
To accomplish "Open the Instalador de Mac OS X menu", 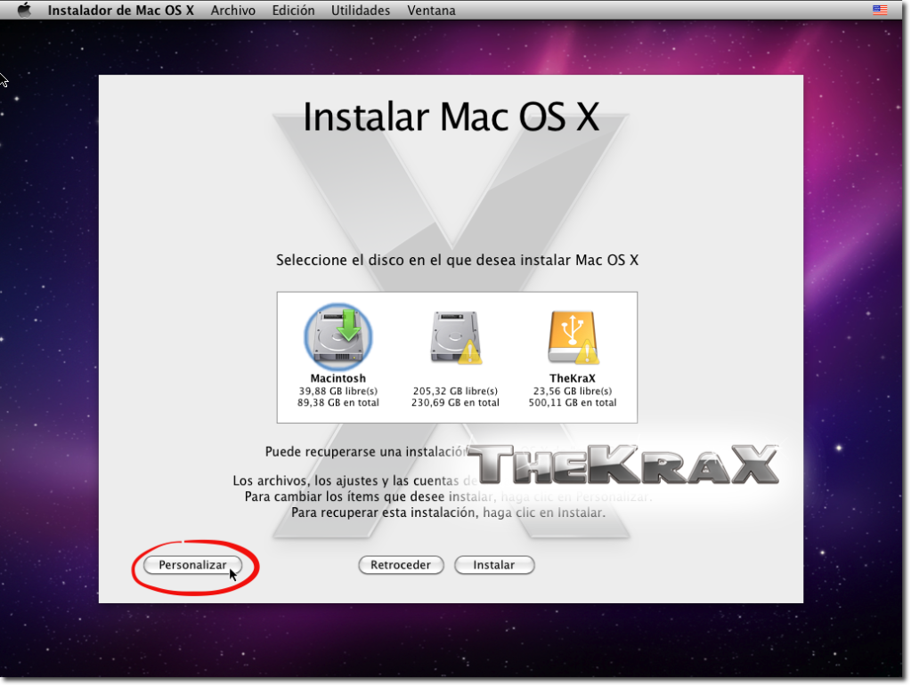I will [121, 11].
